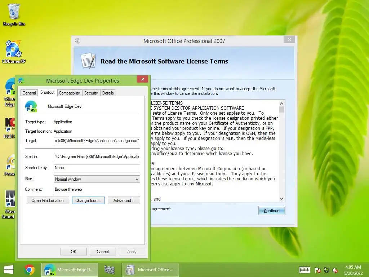Go to the Details tab
Image resolution: width=369 pixels, height=277 pixels.
[x=108, y=93]
